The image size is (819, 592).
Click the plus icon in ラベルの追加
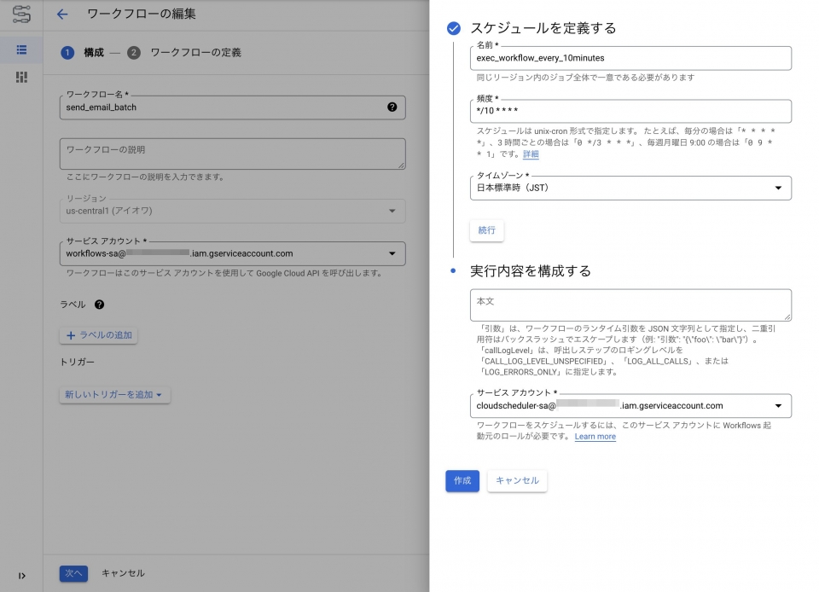pyautogui.click(x=71, y=335)
